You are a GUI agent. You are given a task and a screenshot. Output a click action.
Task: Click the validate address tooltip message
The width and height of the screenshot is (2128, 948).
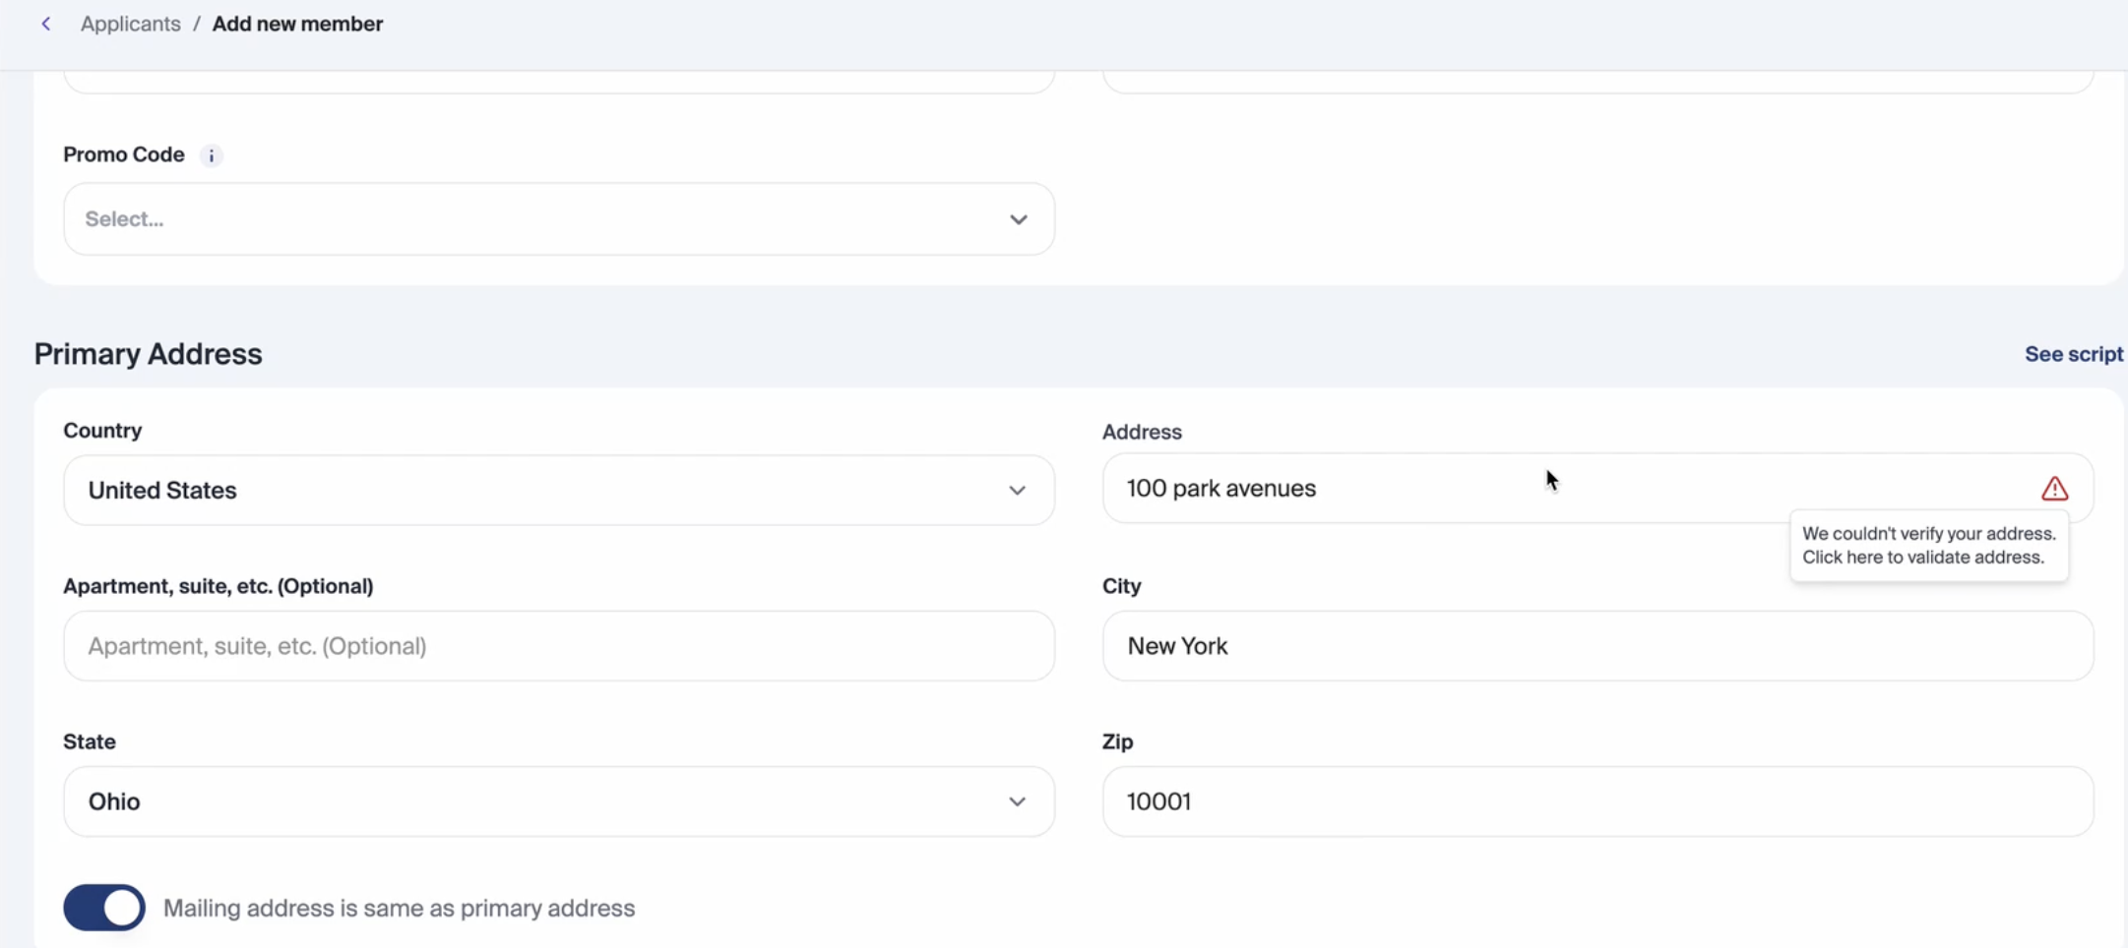coord(1928,546)
